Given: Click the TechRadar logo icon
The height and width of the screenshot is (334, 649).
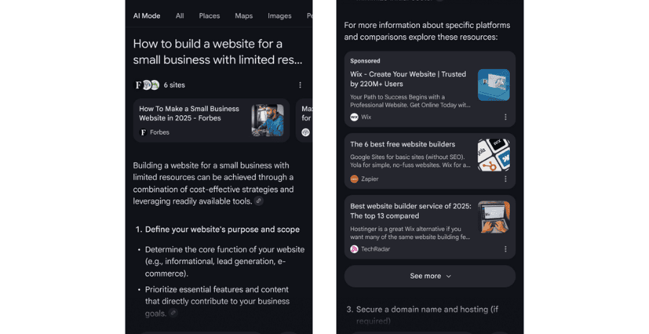Looking at the screenshot, I should [x=354, y=249].
